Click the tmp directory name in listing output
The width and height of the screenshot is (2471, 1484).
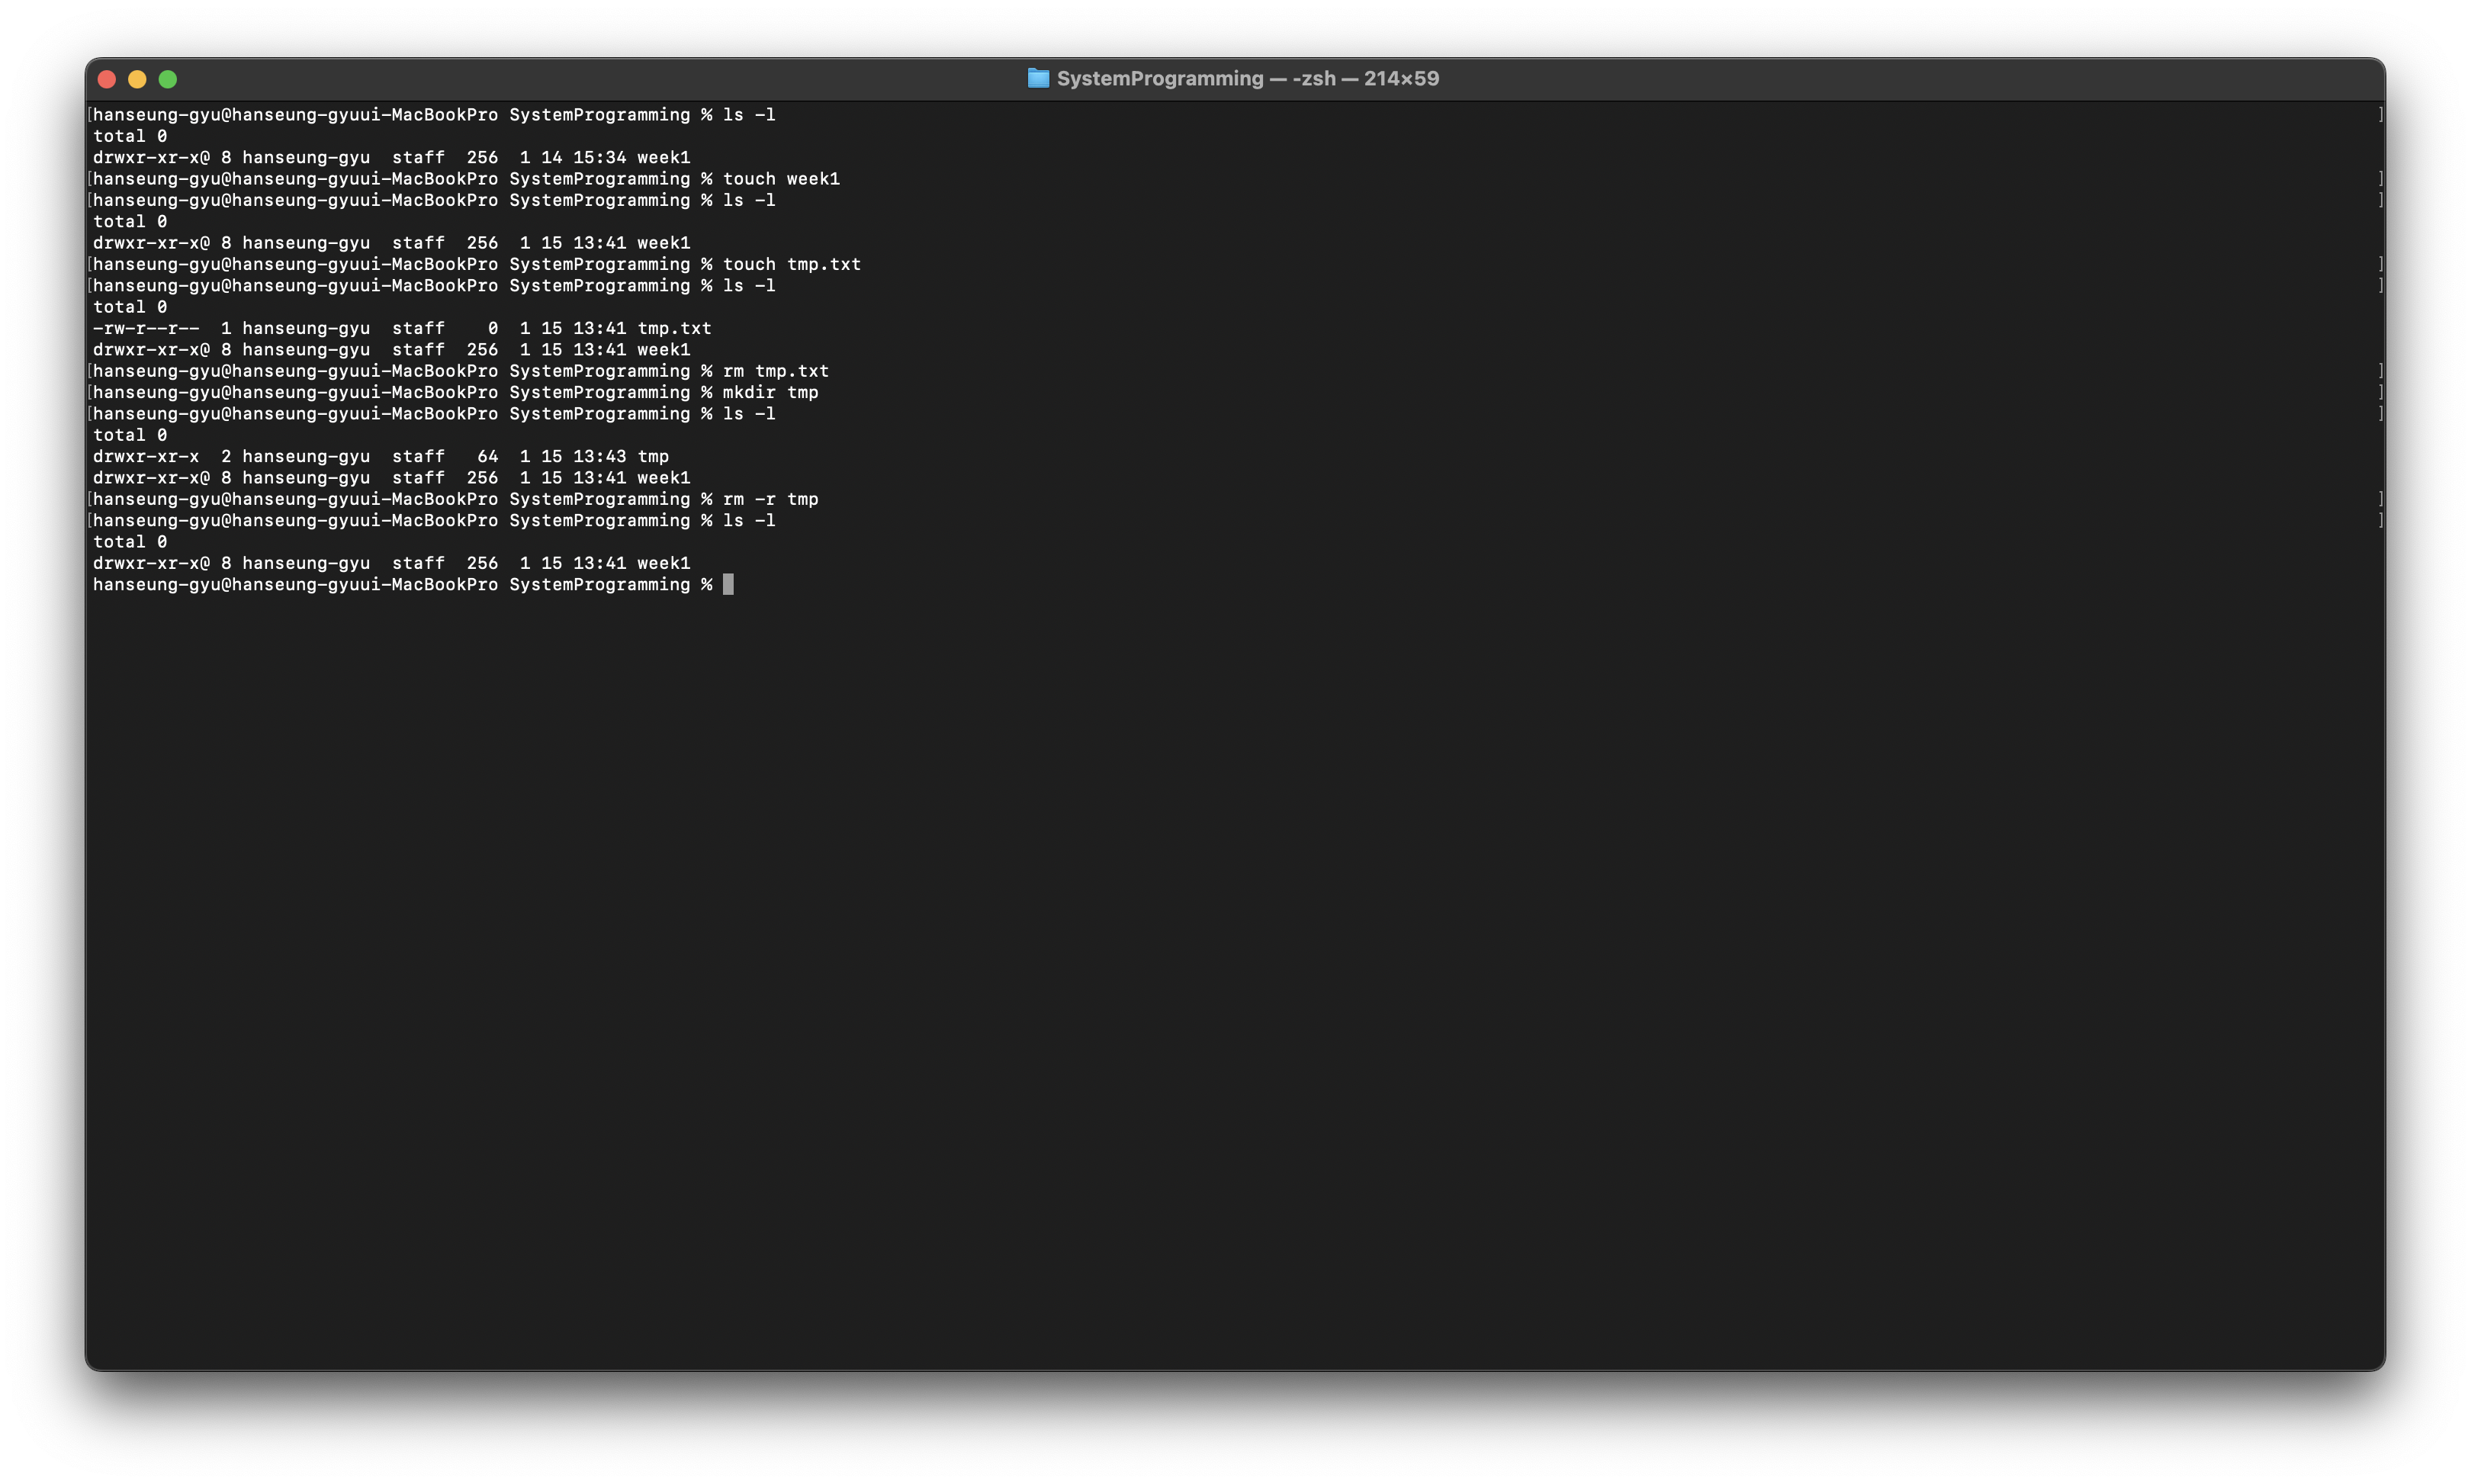(653, 457)
